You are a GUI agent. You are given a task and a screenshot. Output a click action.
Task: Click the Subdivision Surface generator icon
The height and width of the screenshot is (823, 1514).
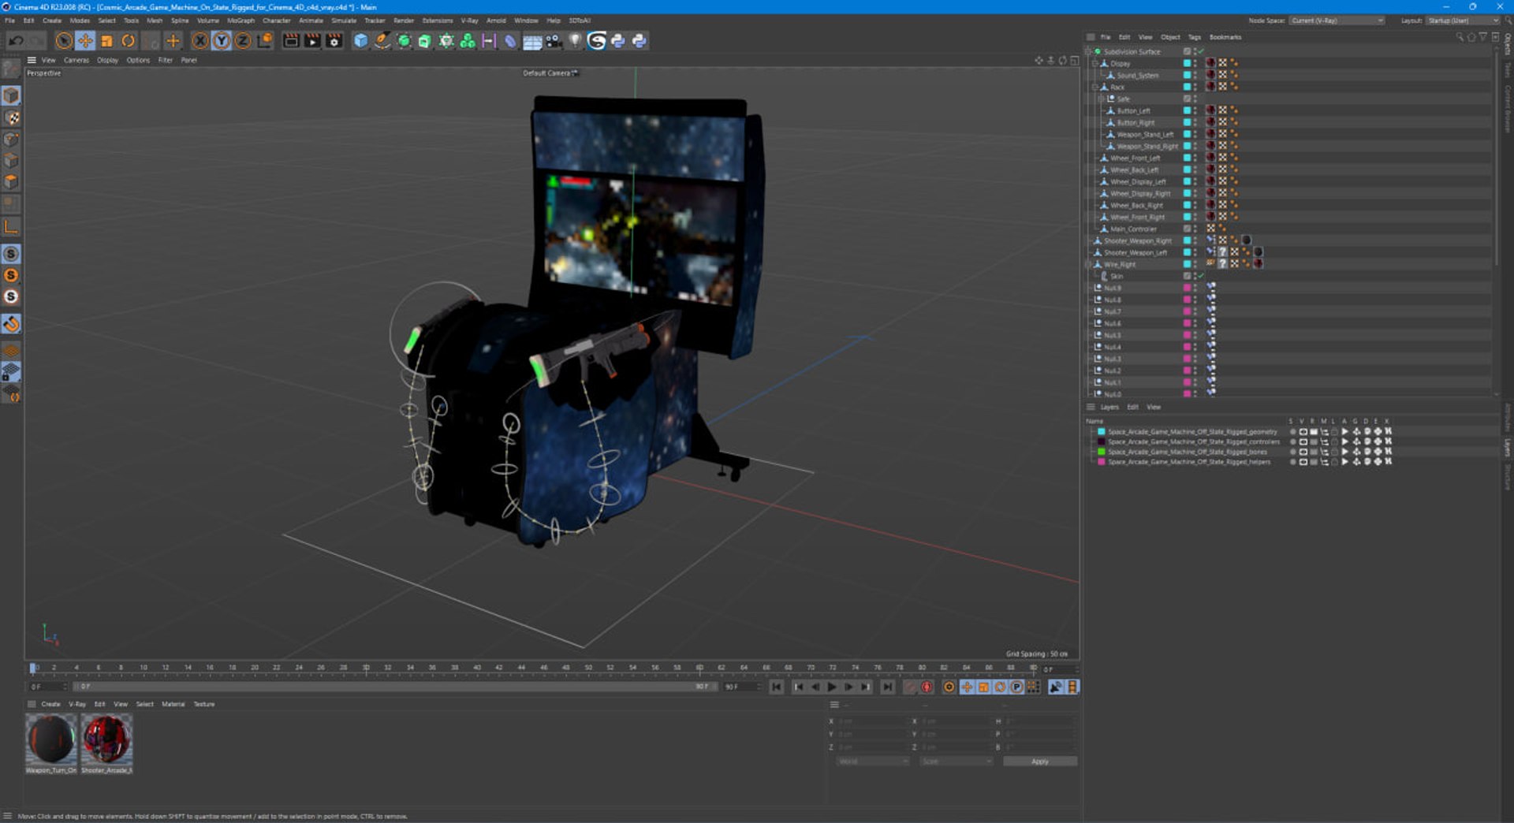[404, 41]
